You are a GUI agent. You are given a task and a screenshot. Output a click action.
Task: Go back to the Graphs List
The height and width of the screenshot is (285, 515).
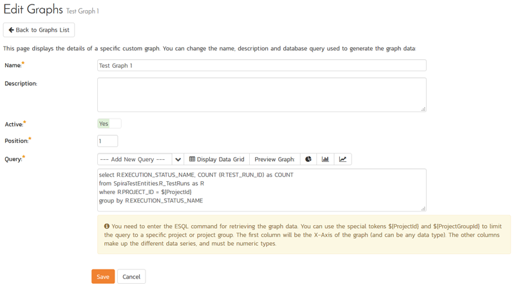coord(39,30)
